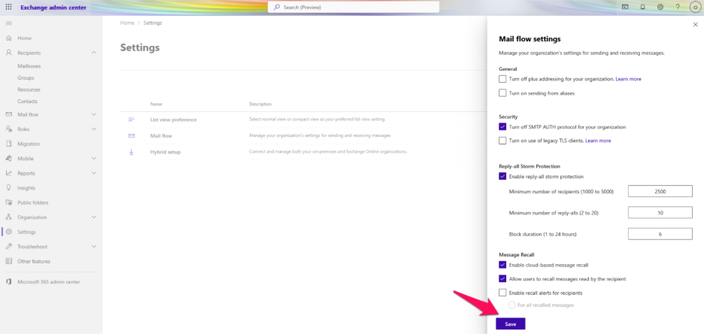Open Mailboxes in the sidebar

click(29, 66)
